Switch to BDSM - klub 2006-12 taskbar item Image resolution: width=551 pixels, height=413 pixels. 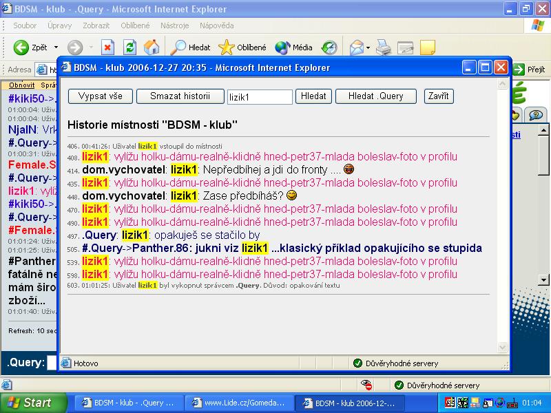tap(349, 403)
